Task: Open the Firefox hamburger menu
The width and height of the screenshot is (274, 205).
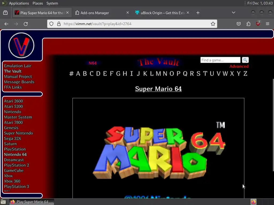Action: [268, 24]
